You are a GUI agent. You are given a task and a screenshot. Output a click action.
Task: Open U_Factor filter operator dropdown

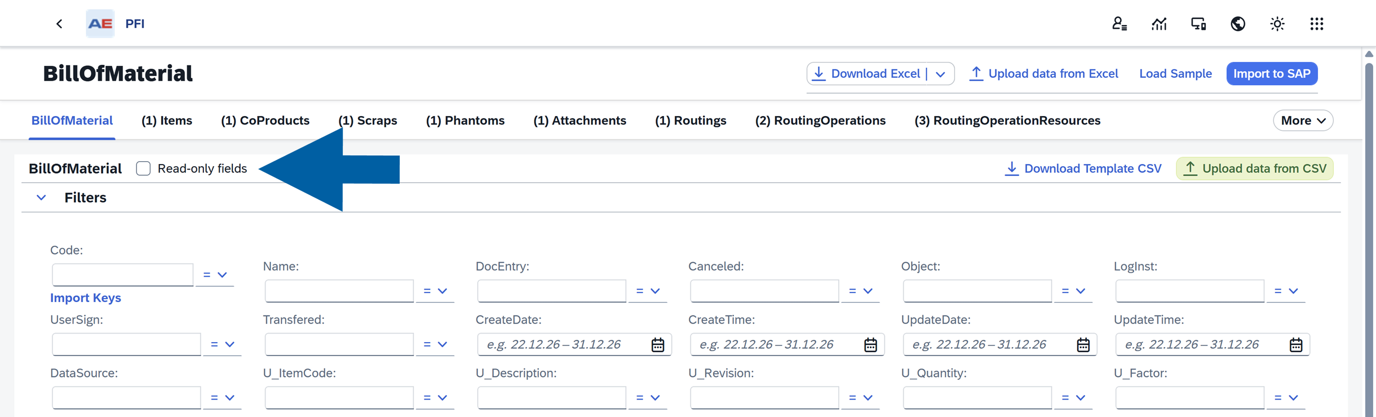click(x=1286, y=398)
